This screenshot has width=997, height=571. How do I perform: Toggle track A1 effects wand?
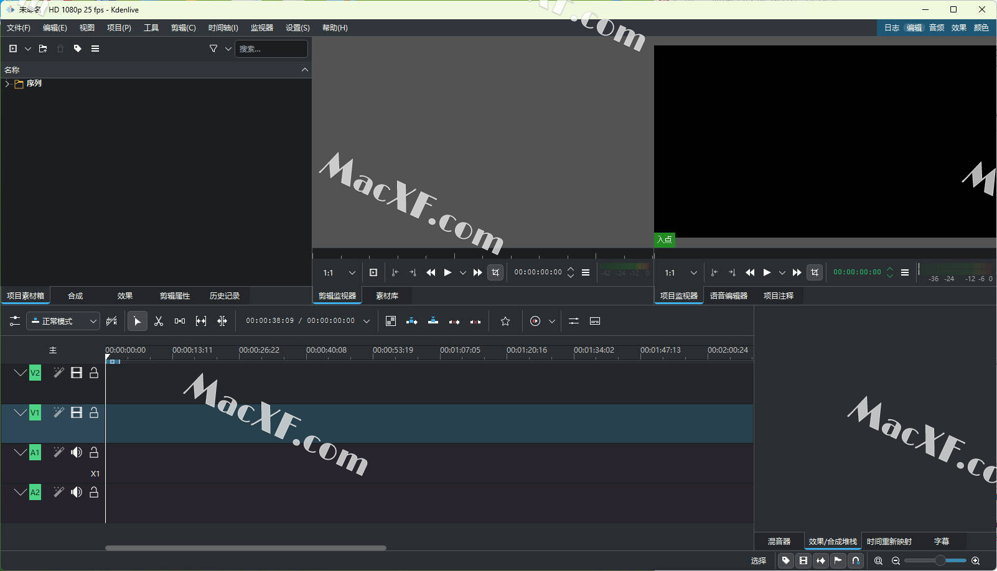point(59,452)
